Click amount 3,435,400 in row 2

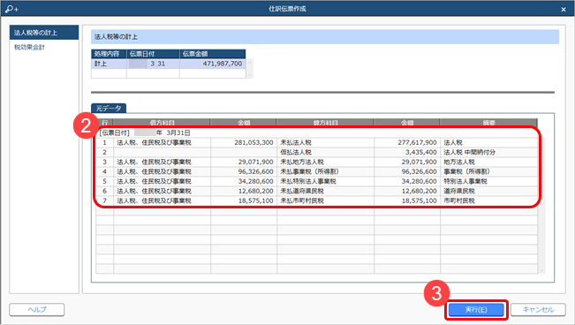pyautogui.click(x=407, y=152)
